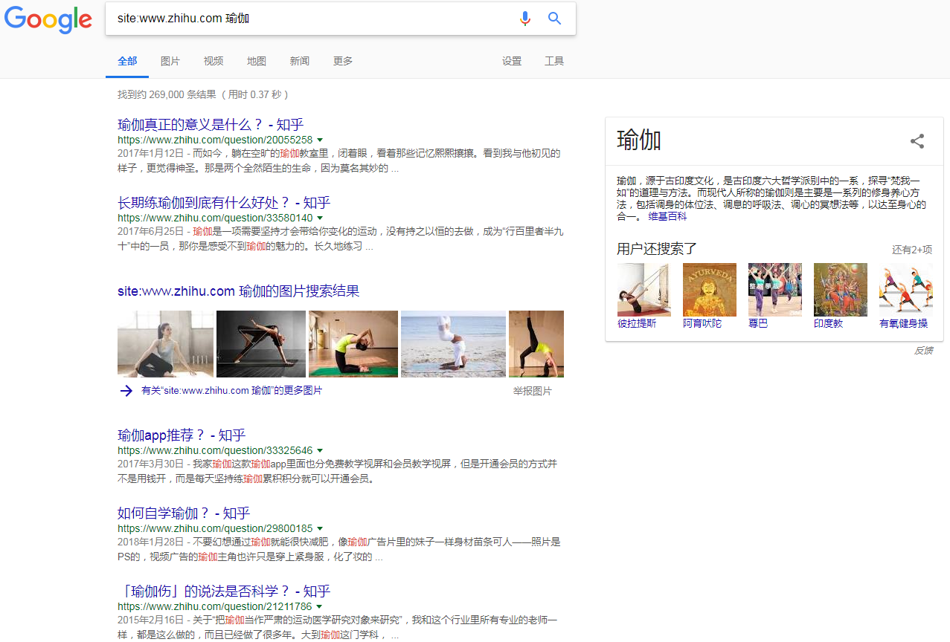This screenshot has height=642, width=950.
Task: Open the 更多 dropdown in the navigation
Action: click(342, 61)
